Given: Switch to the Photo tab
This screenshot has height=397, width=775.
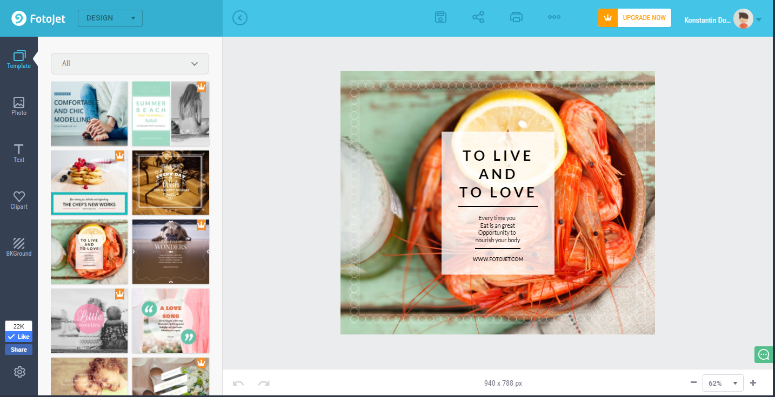Looking at the screenshot, I should 19,106.
